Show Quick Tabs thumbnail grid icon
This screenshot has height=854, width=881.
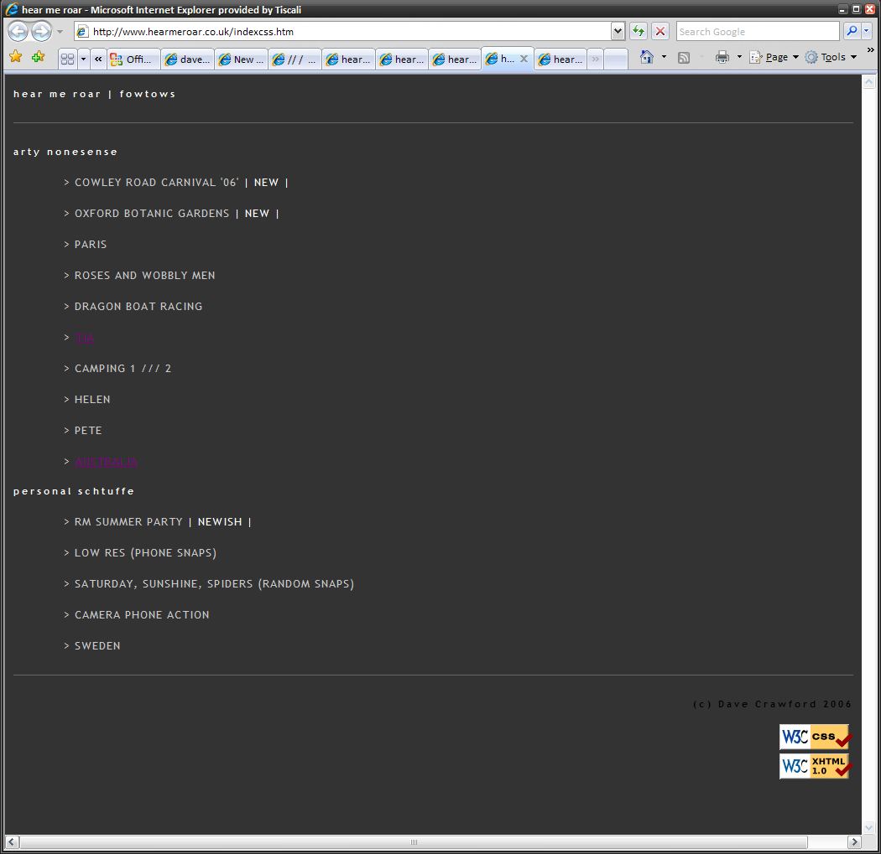coord(67,59)
